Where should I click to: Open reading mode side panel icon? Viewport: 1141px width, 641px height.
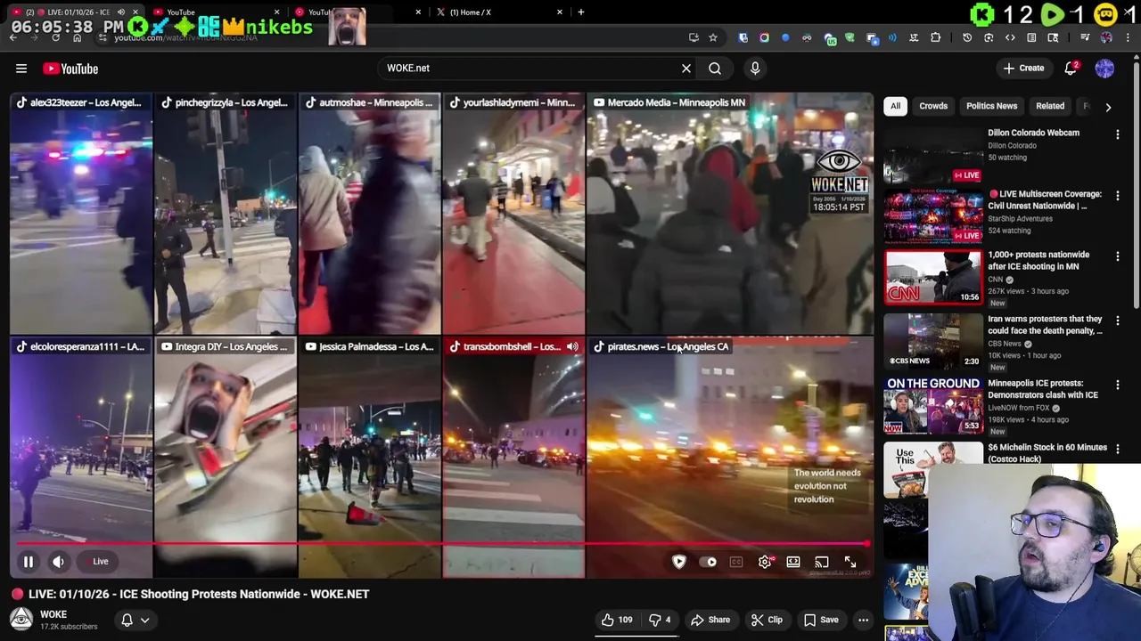pyautogui.click(x=1031, y=37)
